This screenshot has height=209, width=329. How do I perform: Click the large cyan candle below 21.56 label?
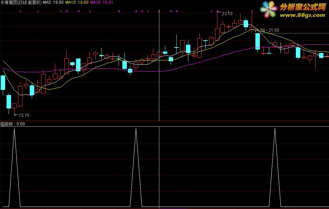257,41
